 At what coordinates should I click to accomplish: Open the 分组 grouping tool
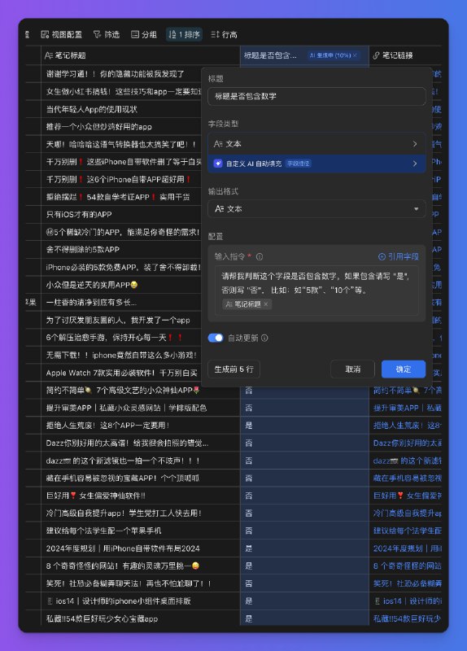point(144,34)
